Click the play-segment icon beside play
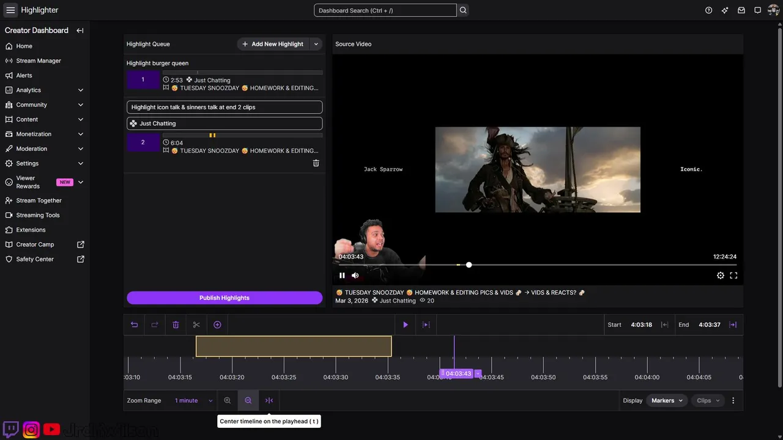Viewport: 783px width, 440px height. [426, 324]
